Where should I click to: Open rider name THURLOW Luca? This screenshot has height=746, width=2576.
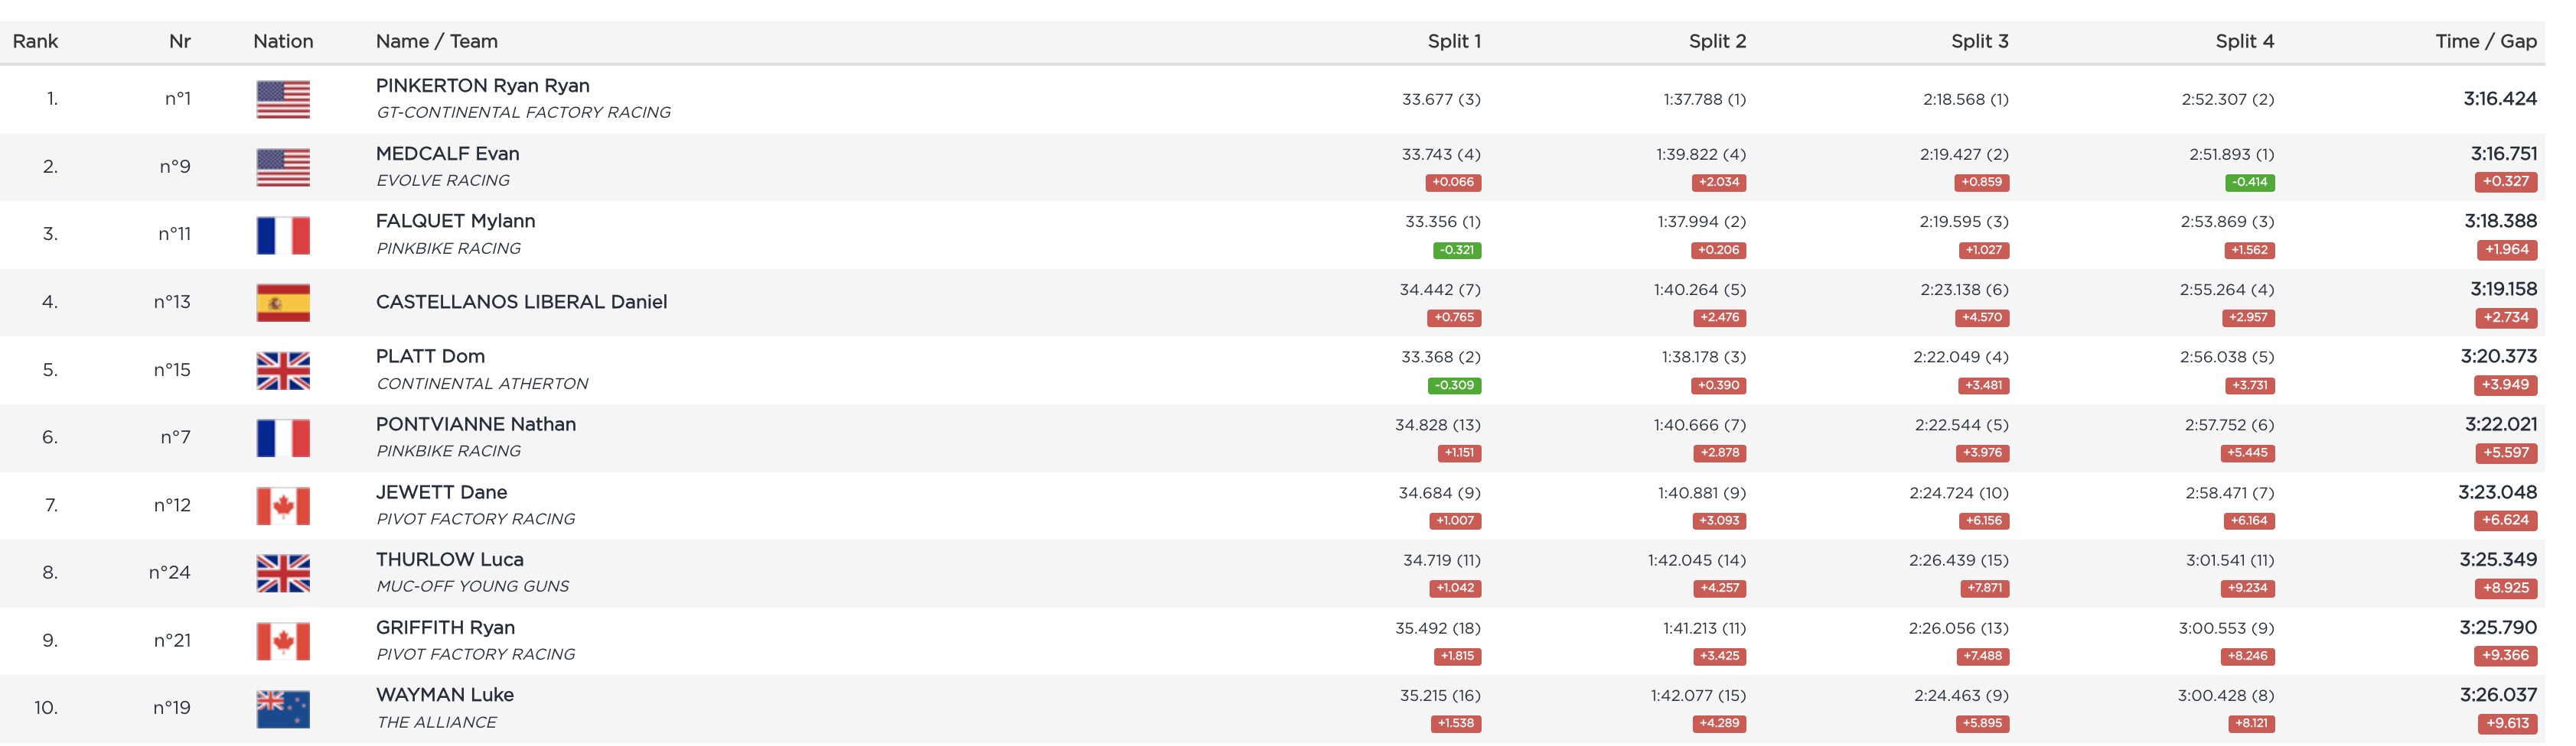pos(449,559)
